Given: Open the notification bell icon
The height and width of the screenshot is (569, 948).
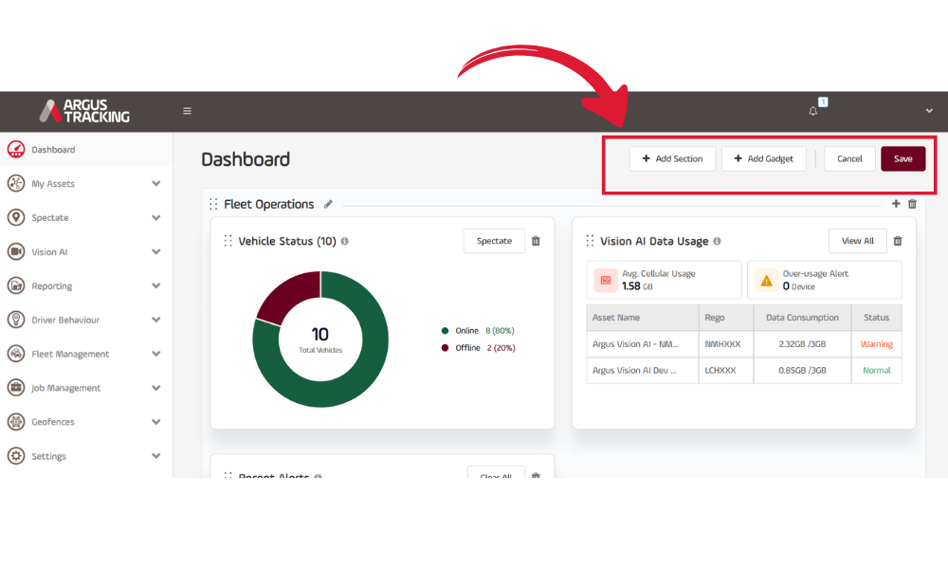Looking at the screenshot, I should tap(813, 111).
